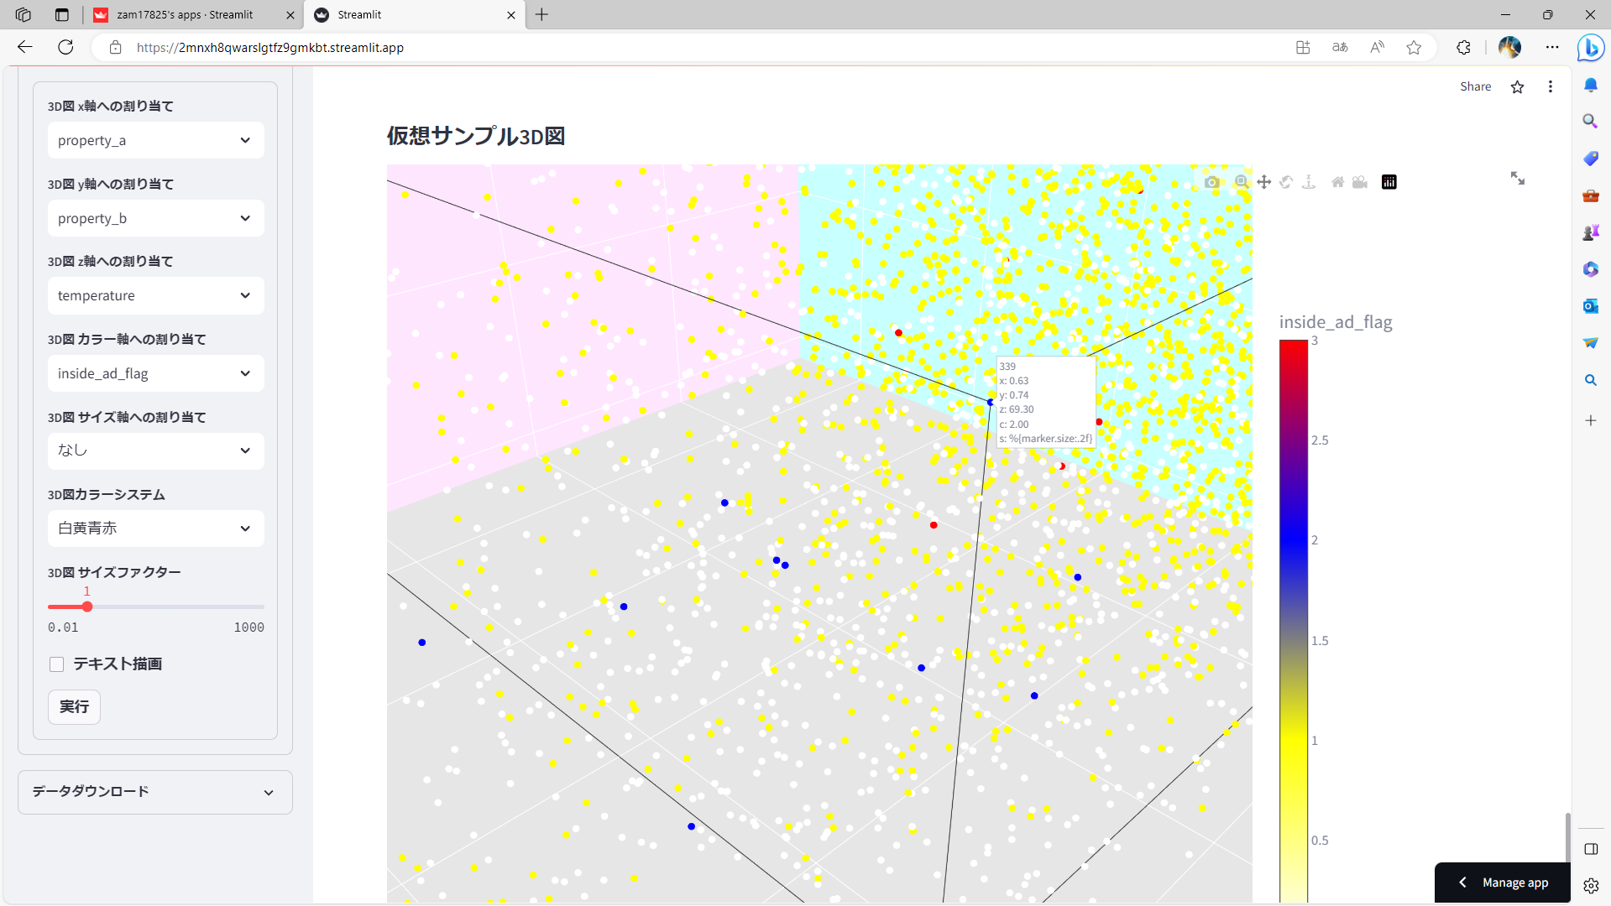This screenshot has width=1611, height=906.
Task: Click the サイズファクター slider handle
Action: [x=87, y=607]
